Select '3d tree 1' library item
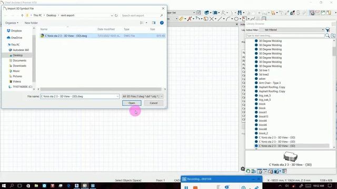 click(x=264, y=70)
